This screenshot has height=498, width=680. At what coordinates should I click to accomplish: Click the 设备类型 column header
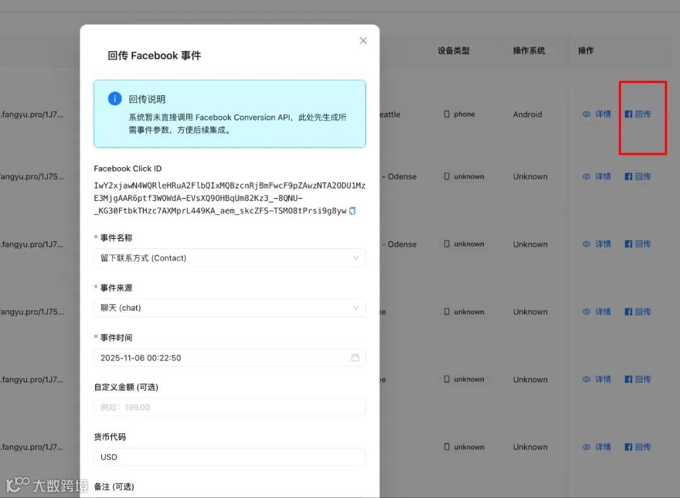click(453, 51)
